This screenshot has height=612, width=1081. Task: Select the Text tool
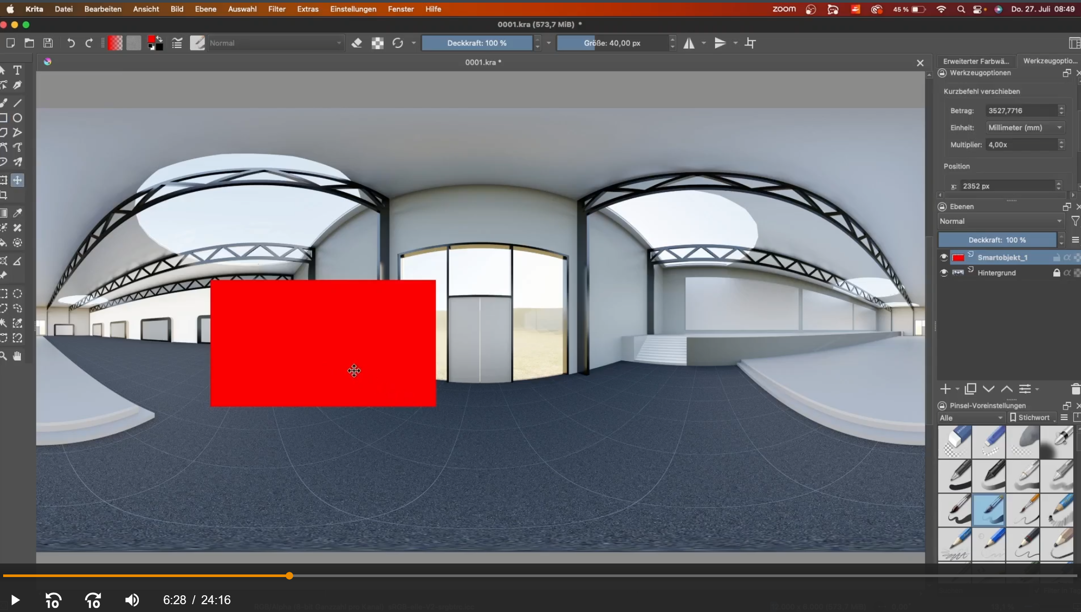(17, 70)
